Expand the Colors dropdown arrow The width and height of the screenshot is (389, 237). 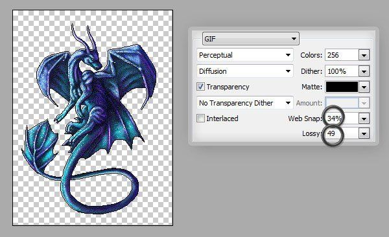(364, 55)
